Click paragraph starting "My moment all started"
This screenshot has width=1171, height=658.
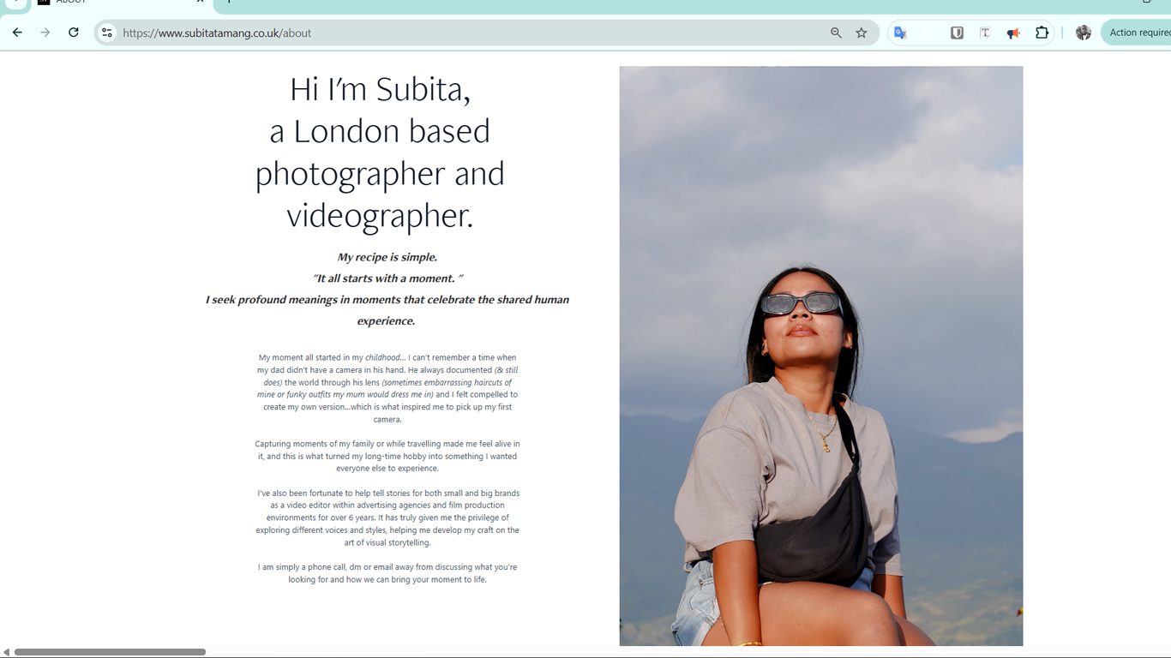(387, 388)
